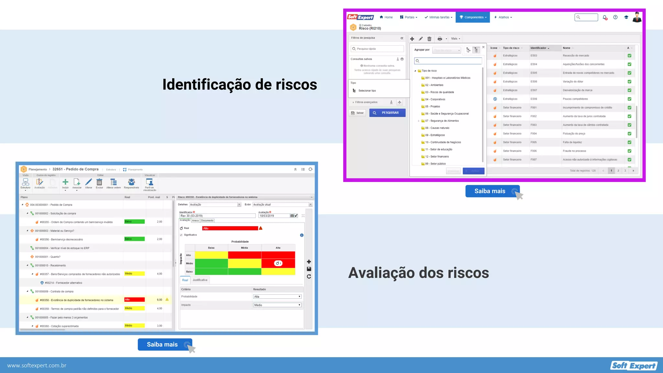Viewport: 663px width, 373px height.
Task: Go to page 2 of risk records
Action: (x=618, y=171)
